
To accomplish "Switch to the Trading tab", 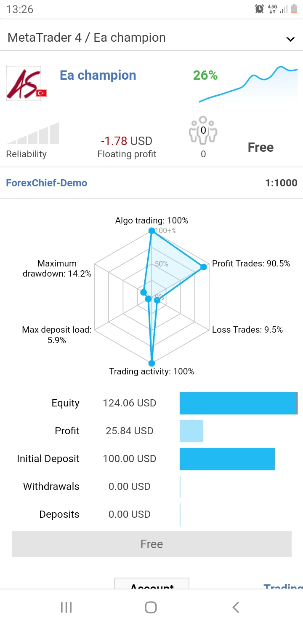I will coord(283,585).
